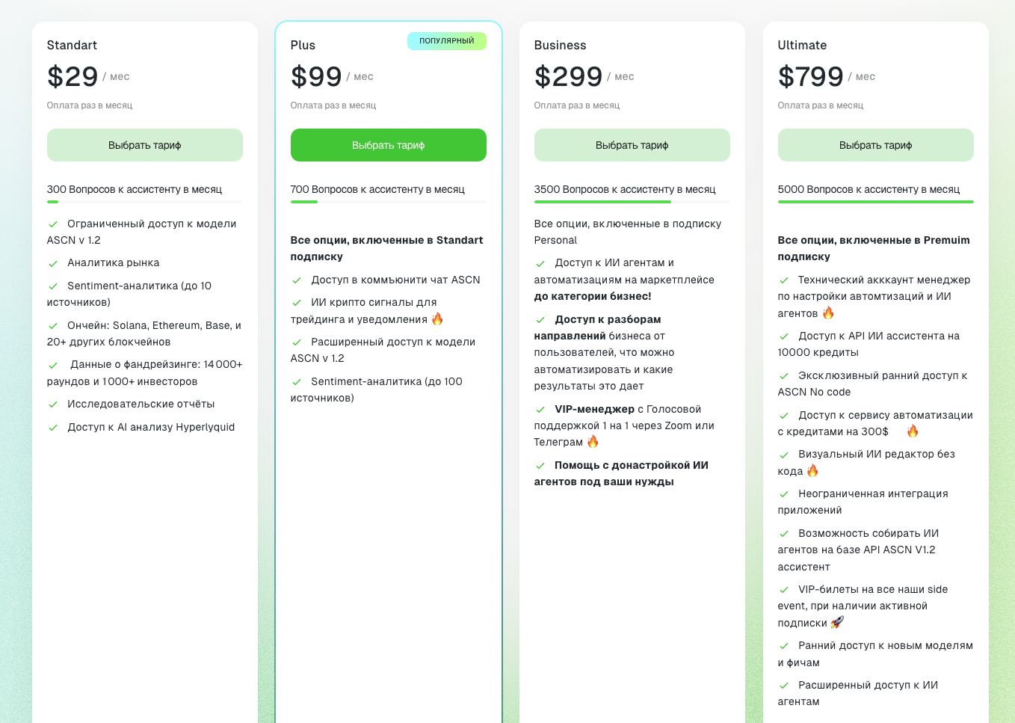
Task: Click the checkmark beside "Доступ к AI анализу Hyperlyquid"
Action: (53, 428)
